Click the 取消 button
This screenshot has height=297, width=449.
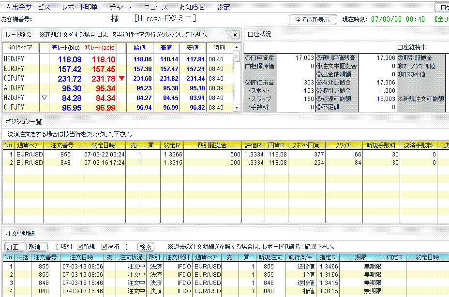(37, 247)
